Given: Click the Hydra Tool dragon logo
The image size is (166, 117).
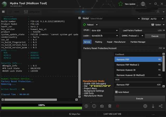Looking at the screenshot, I should tap(4, 4).
